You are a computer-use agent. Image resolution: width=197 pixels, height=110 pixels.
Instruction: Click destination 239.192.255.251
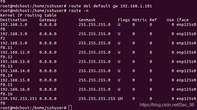(x=19, y=99)
